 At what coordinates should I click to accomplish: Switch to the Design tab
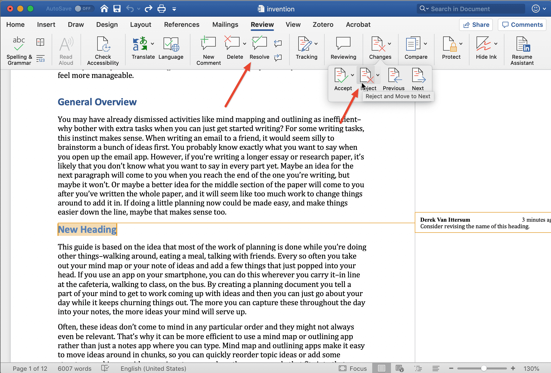point(107,25)
